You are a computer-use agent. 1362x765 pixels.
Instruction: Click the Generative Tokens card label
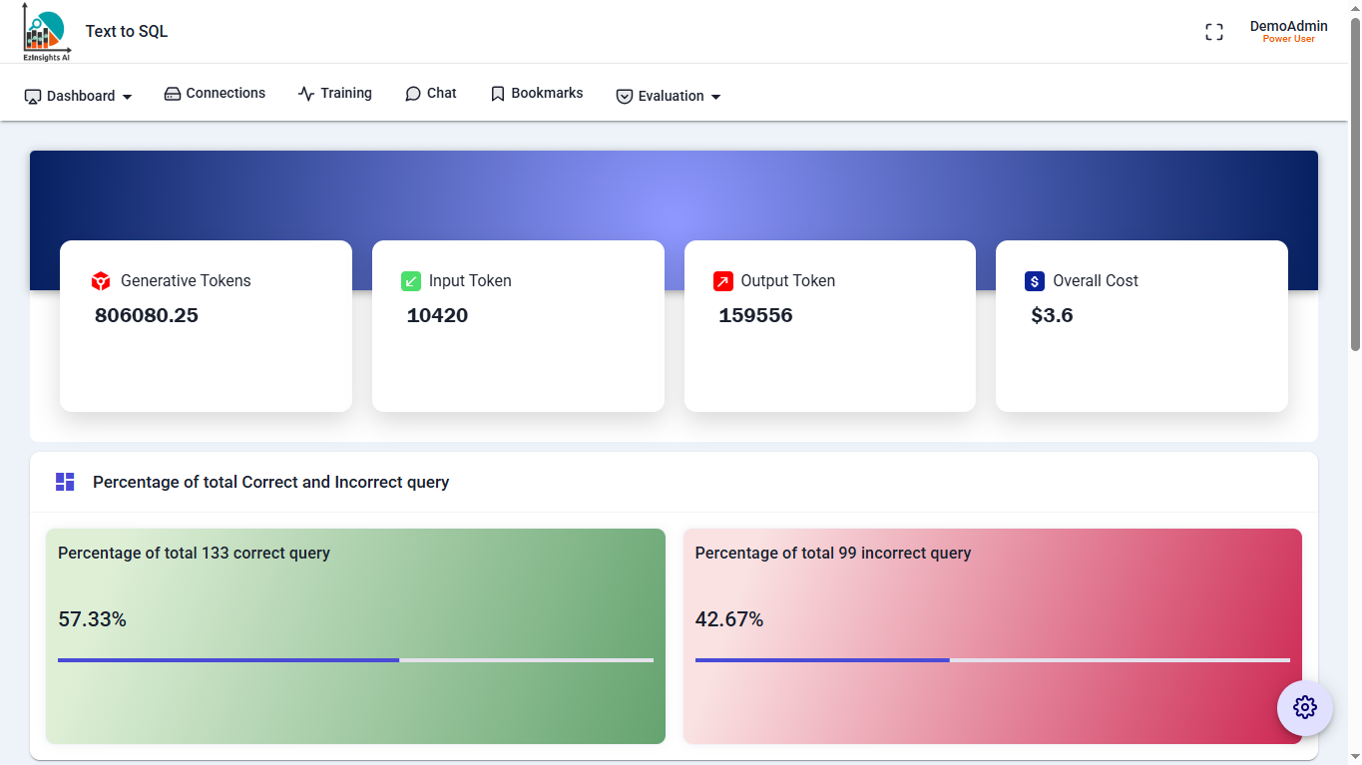[186, 281]
